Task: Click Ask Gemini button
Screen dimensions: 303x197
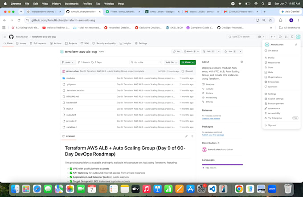Action: pos(290,12)
